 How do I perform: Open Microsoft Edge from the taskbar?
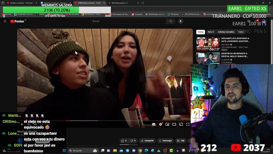click(x=146, y=151)
